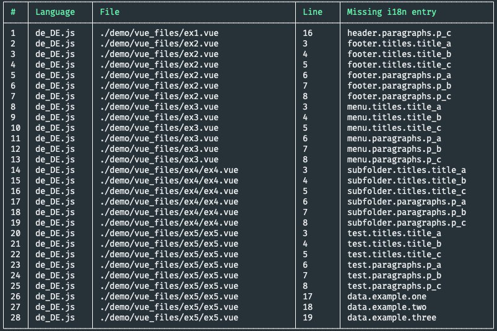Click row index number 19
497x331 pixels.
(x=15, y=223)
